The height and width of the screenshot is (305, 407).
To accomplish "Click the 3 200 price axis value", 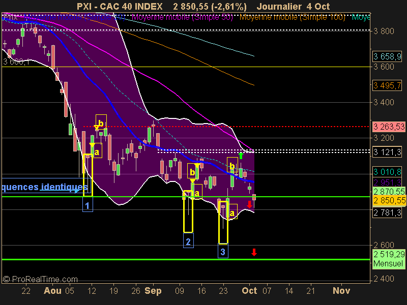I will click(384, 138).
